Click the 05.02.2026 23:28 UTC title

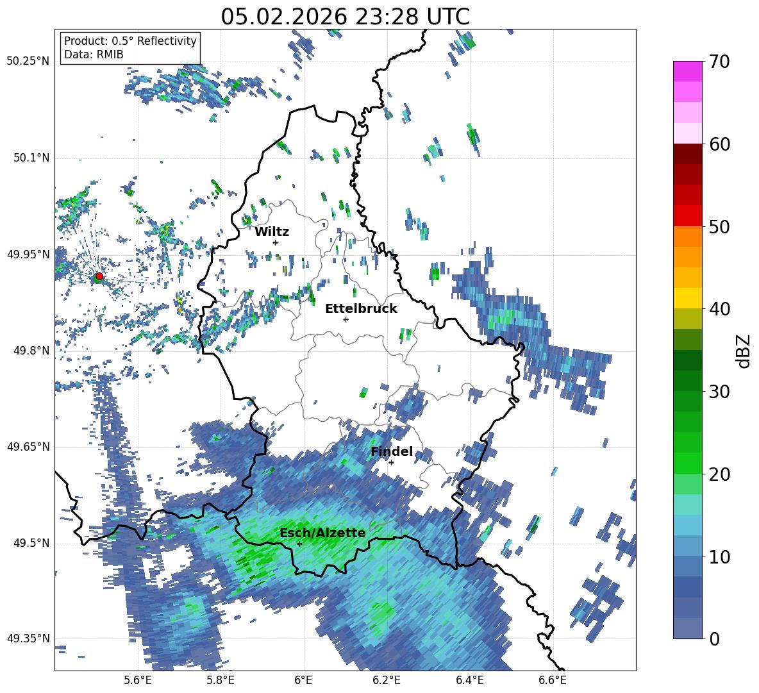pyautogui.click(x=345, y=17)
